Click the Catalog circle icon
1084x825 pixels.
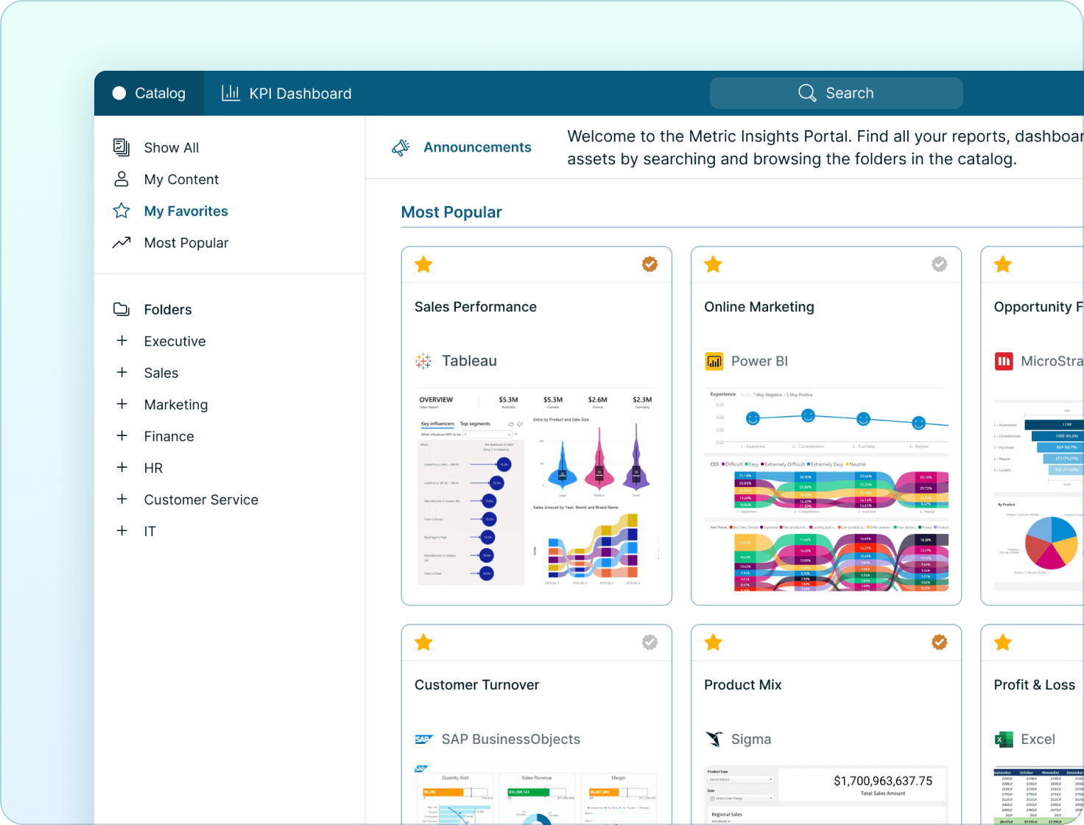(119, 93)
